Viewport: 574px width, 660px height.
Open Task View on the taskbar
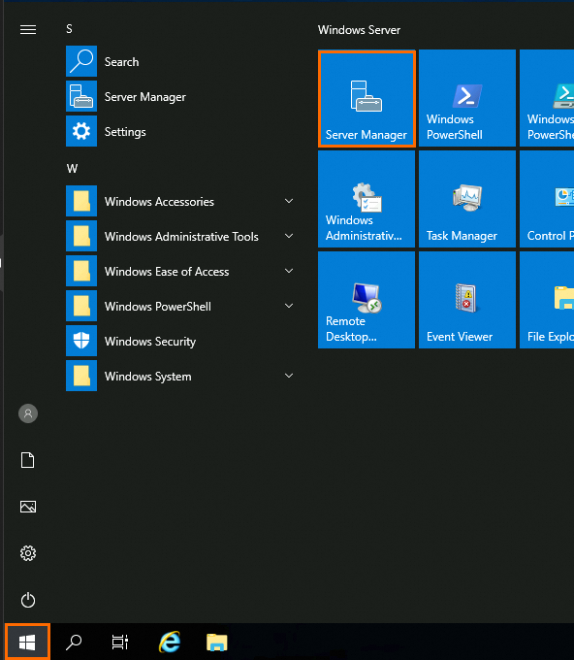pyautogui.click(x=120, y=643)
